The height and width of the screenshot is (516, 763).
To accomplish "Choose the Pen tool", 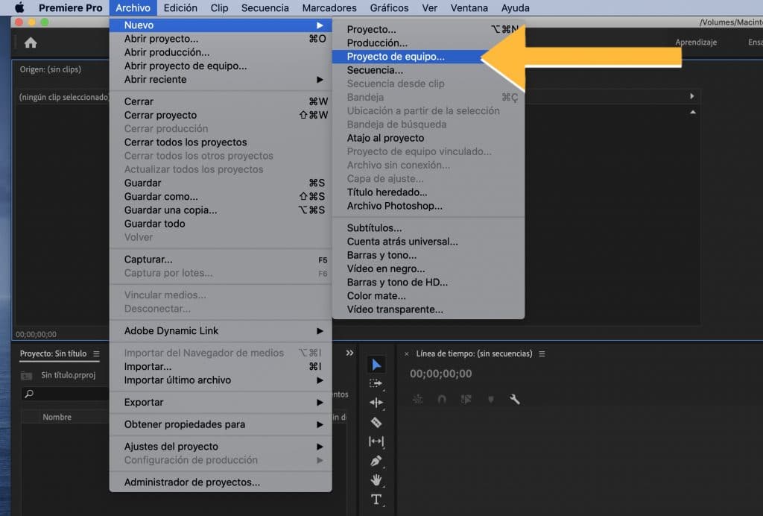I will pos(376,461).
